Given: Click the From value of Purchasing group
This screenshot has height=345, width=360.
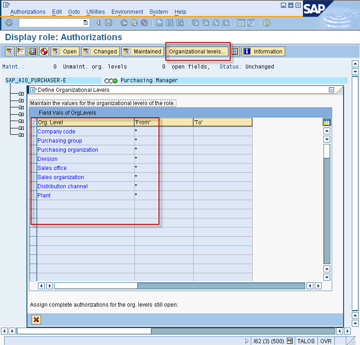Looking at the screenshot, I should click(164, 140).
